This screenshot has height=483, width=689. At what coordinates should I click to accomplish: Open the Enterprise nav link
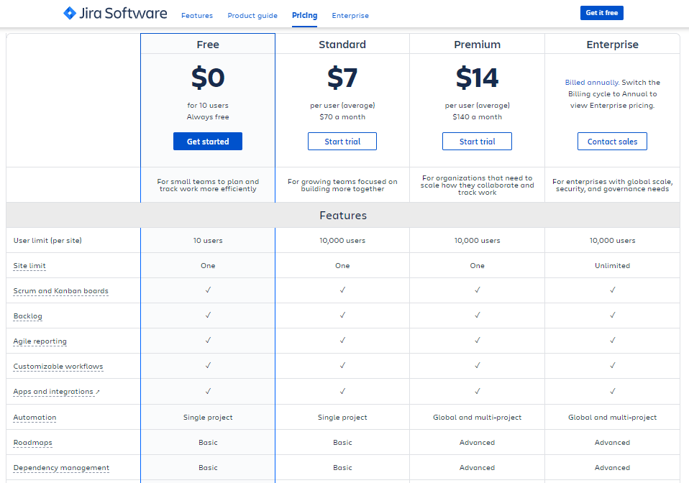pyautogui.click(x=350, y=15)
